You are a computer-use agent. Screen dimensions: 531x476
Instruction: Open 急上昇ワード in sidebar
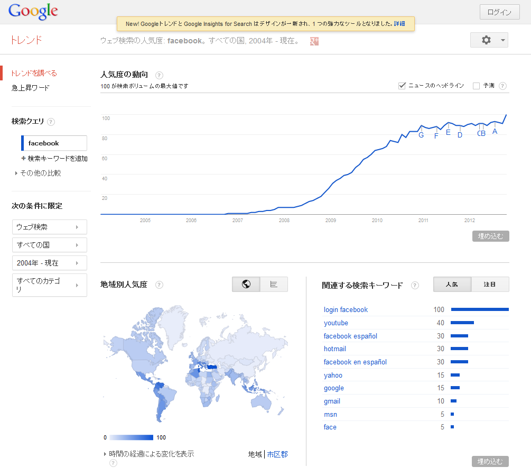click(x=30, y=88)
